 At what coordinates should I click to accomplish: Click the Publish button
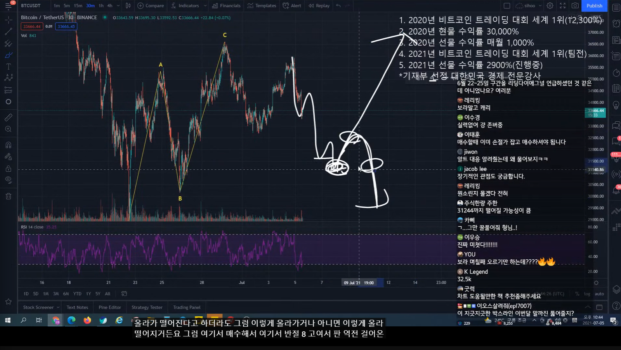click(594, 6)
